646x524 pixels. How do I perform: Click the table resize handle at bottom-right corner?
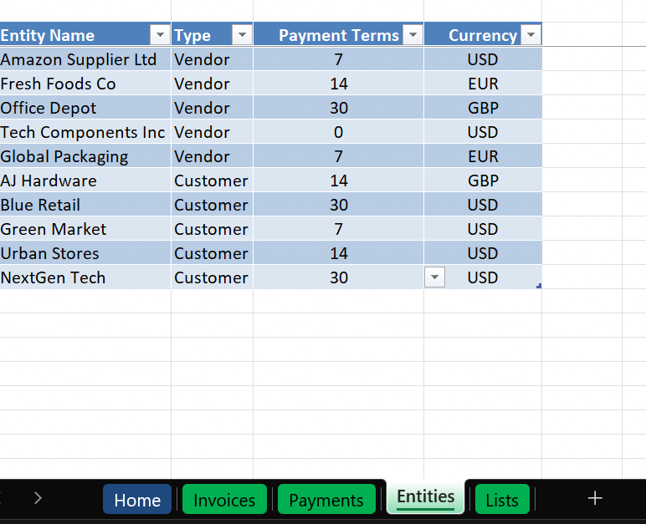coord(540,287)
